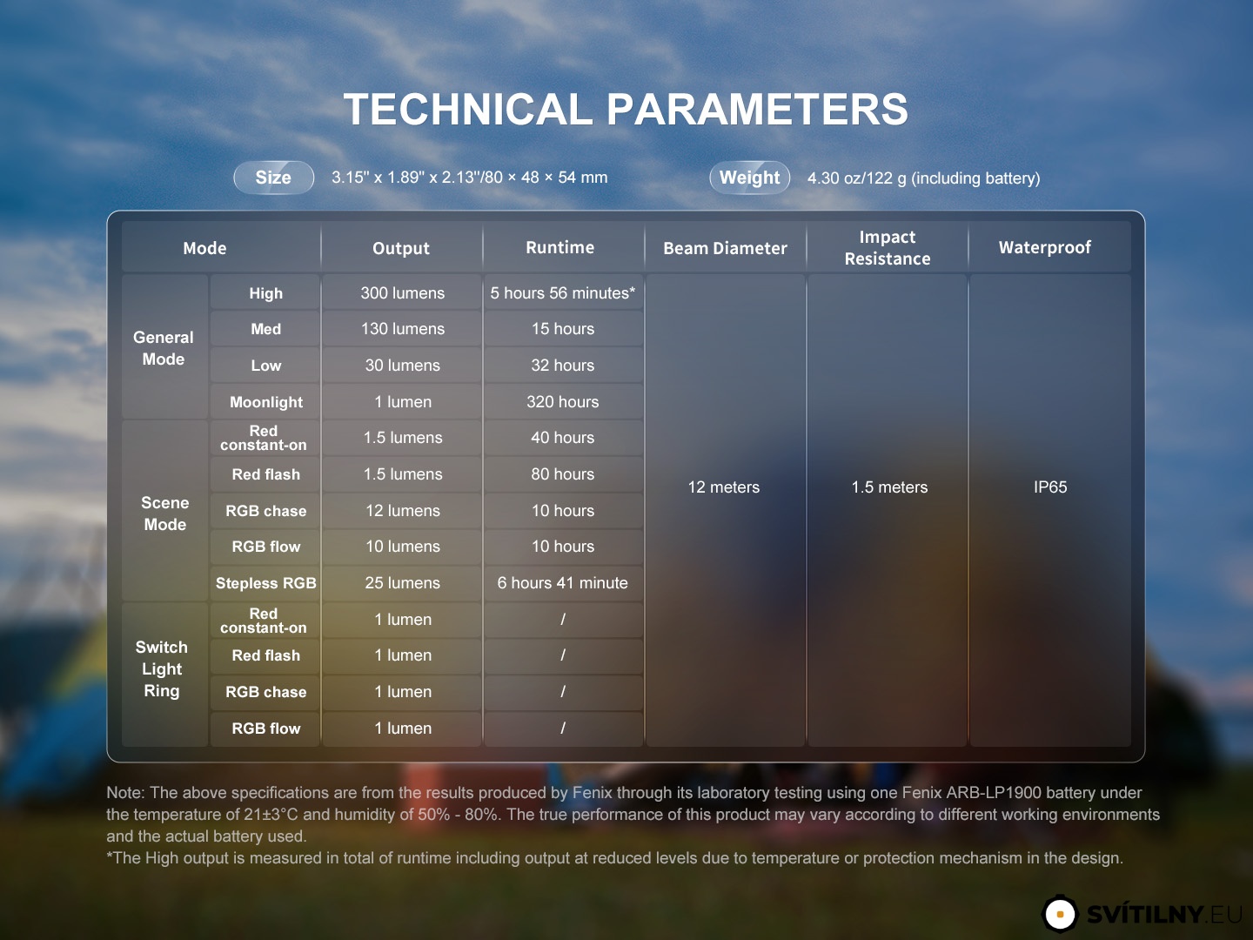Click the 300 lumens output cell
1253x940 pixels.
click(x=402, y=293)
